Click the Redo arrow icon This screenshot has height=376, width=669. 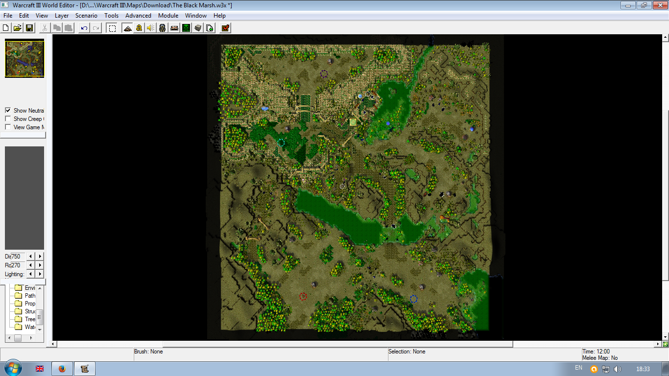96,28
